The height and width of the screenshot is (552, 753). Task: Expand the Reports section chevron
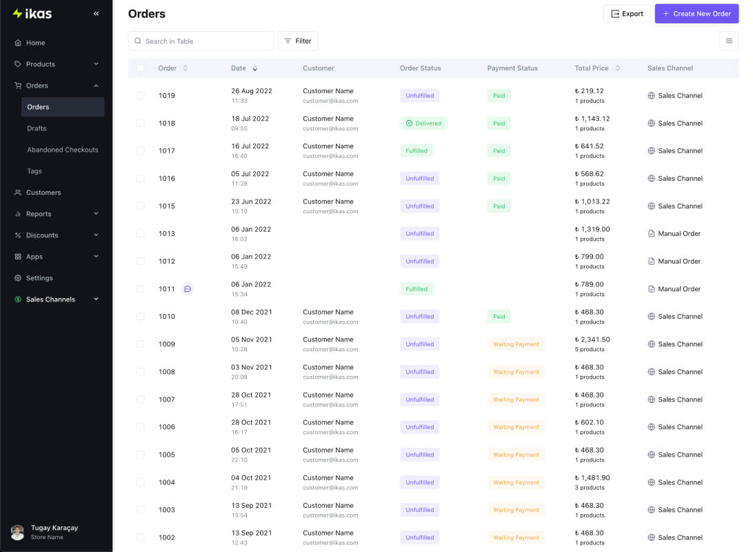[96, 214]
